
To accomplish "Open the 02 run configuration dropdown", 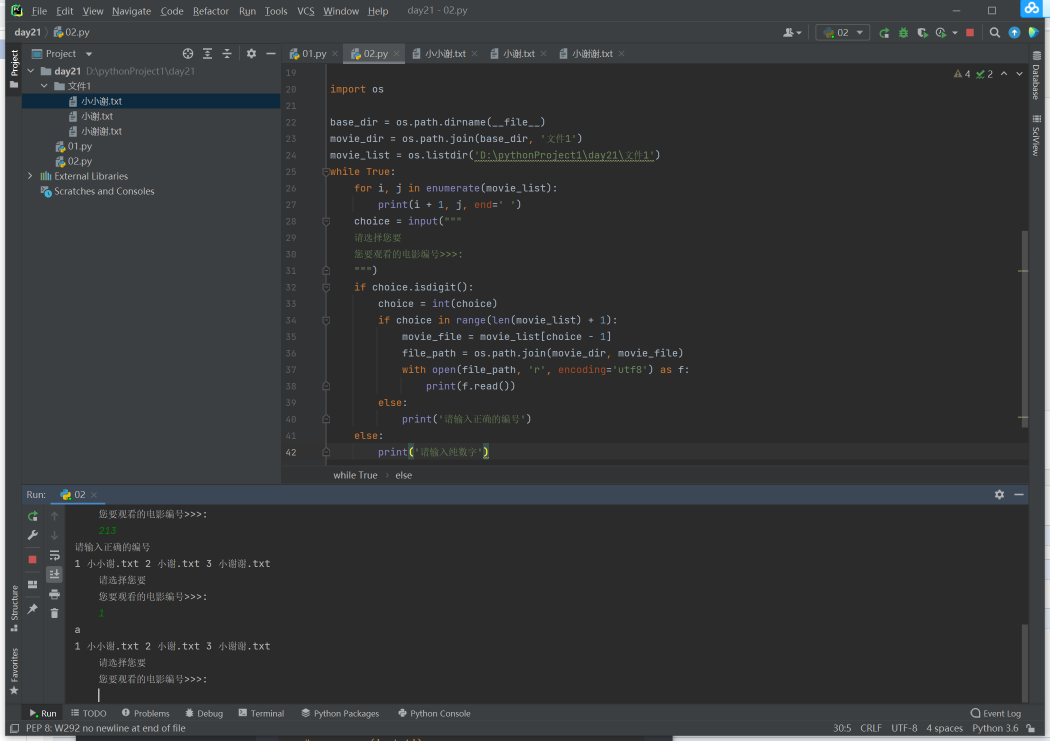I will pos(843,33).
